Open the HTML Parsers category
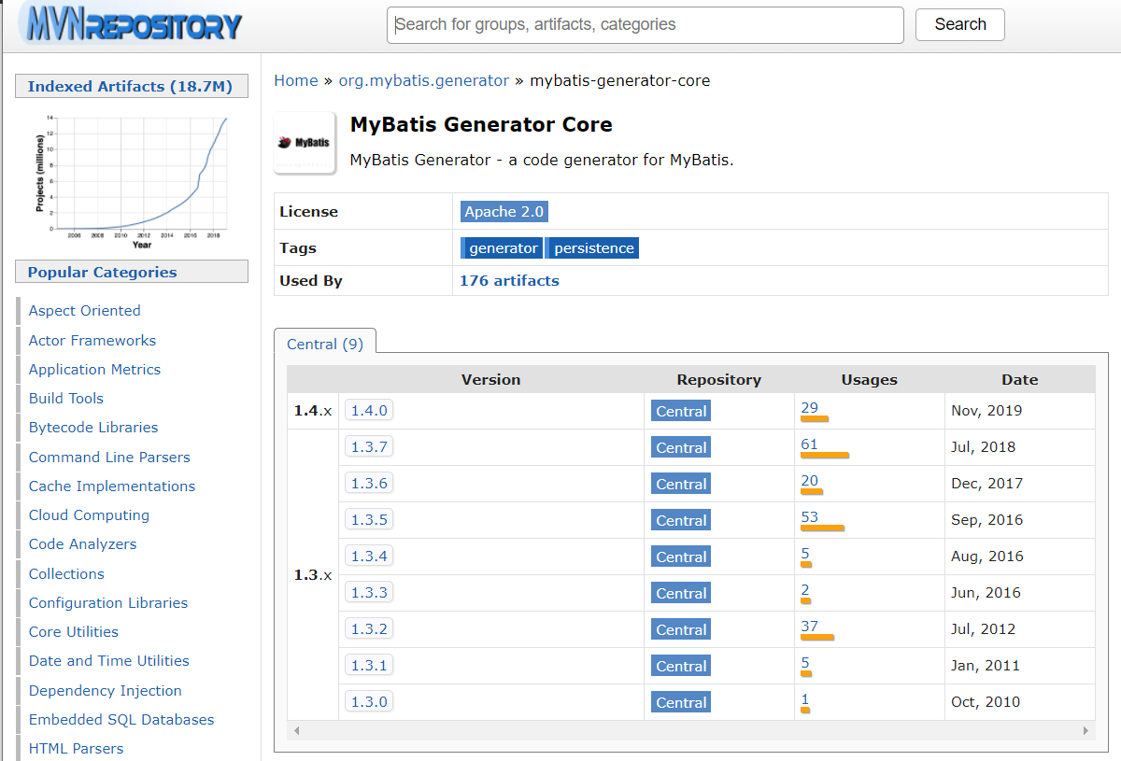1121x761 pixels. click(x=76, y=749)
